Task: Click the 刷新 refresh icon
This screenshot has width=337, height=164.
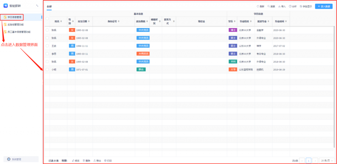Action: [x=258, y=6]
